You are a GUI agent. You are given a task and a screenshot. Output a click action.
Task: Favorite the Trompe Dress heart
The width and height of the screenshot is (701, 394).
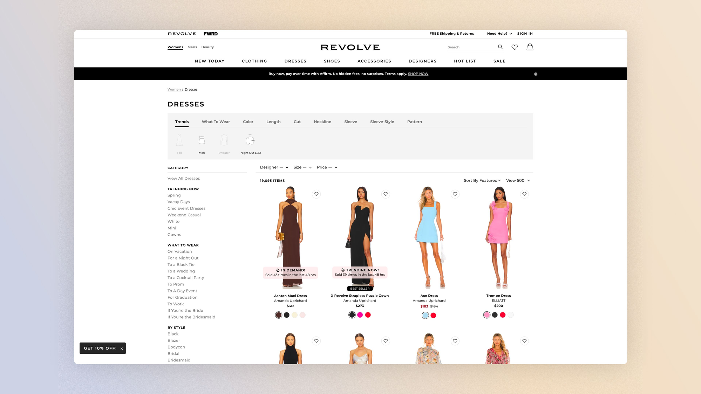(524, 194)
